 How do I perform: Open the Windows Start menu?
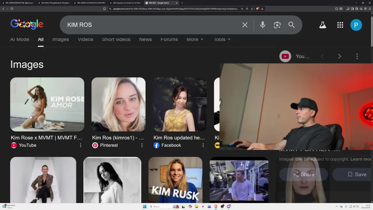[x=145, y=206]
